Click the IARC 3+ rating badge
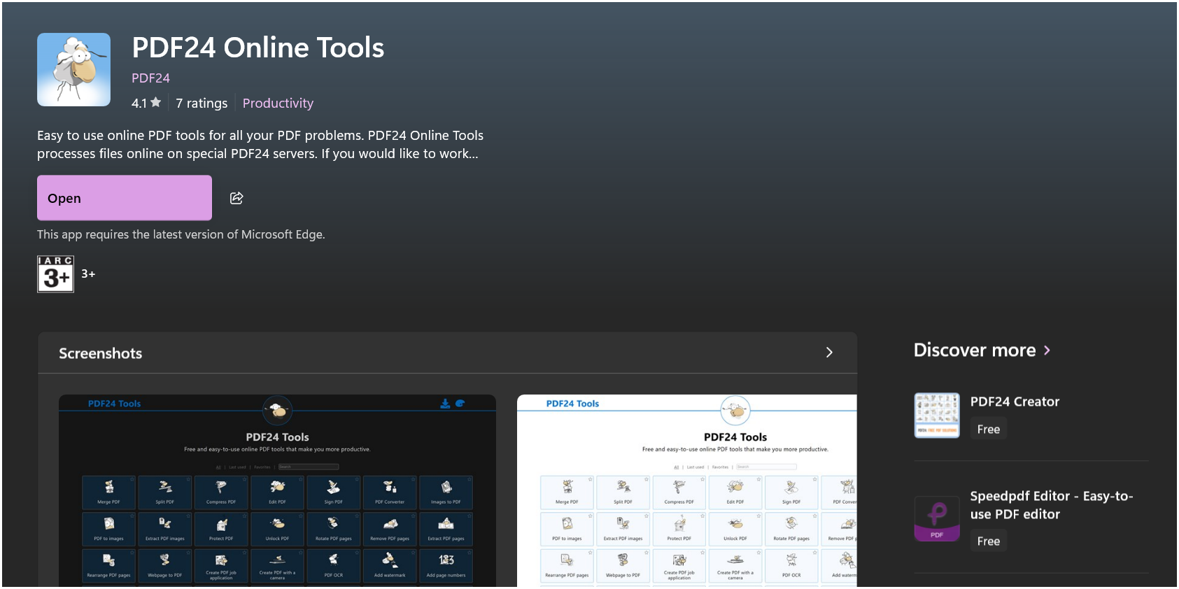 pos(55,274)
